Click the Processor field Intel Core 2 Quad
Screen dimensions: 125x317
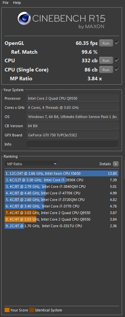[72, 98]
